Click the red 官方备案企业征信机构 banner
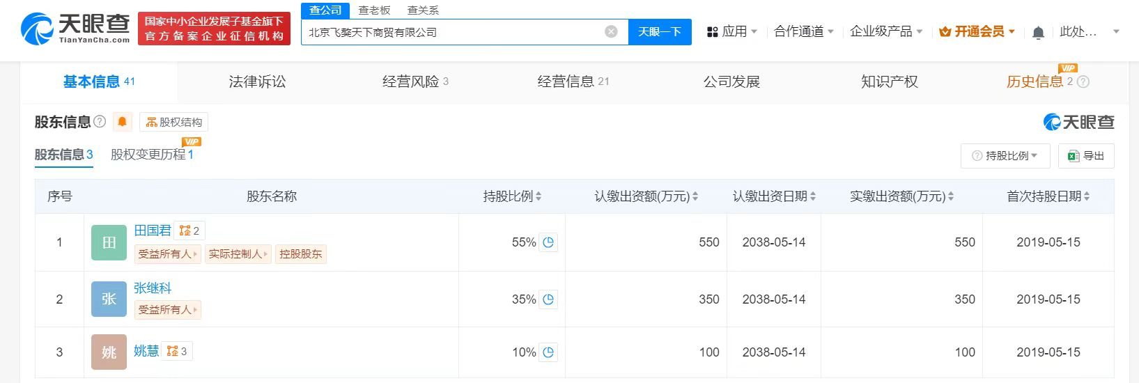 point(214,29)
